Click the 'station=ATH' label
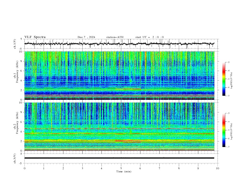The width and height of the screenshot is (245, 189). (115, 37)
